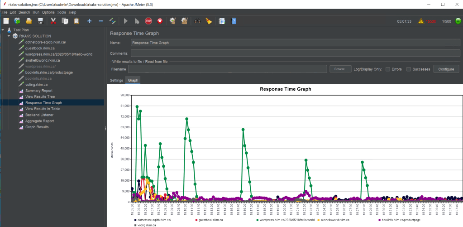The image size is (463, 227).
Task: Open the Options menu
Action: [x=48, y=12]
